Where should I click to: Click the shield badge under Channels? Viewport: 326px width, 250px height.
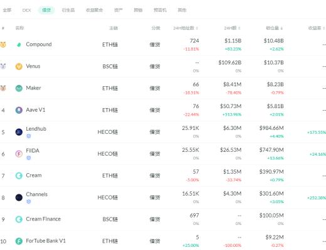(29, 201)
